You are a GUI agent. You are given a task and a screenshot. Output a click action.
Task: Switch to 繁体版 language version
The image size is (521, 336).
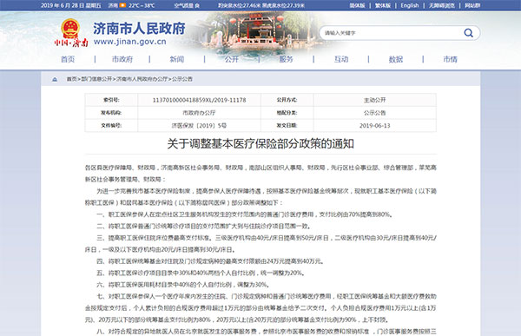point(383,5)
